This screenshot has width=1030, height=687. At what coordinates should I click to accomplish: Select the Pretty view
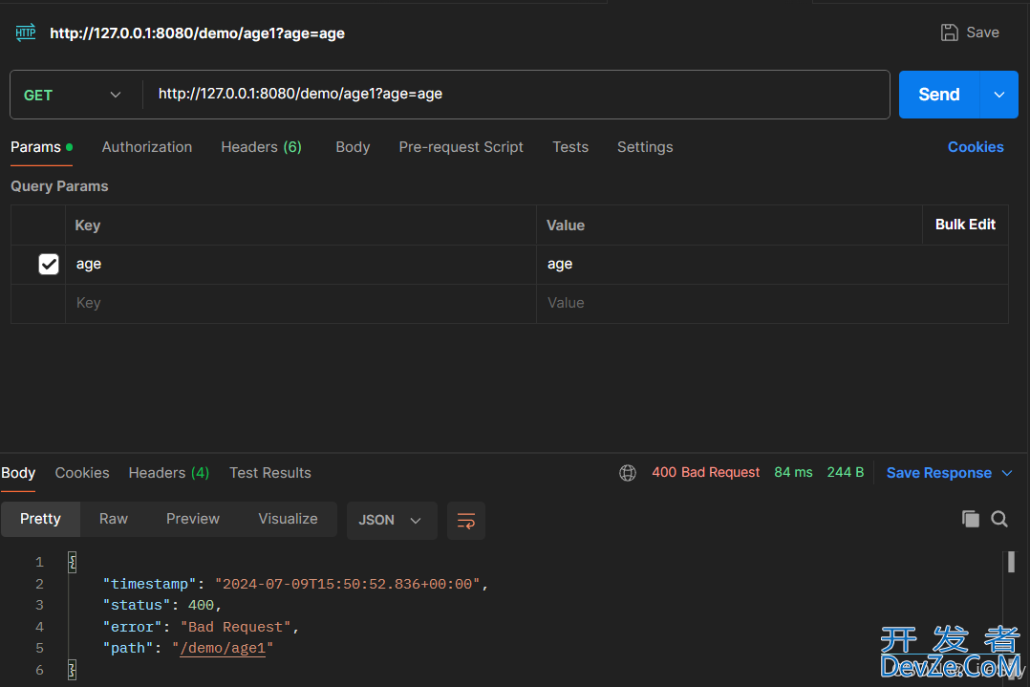point(41,519)
